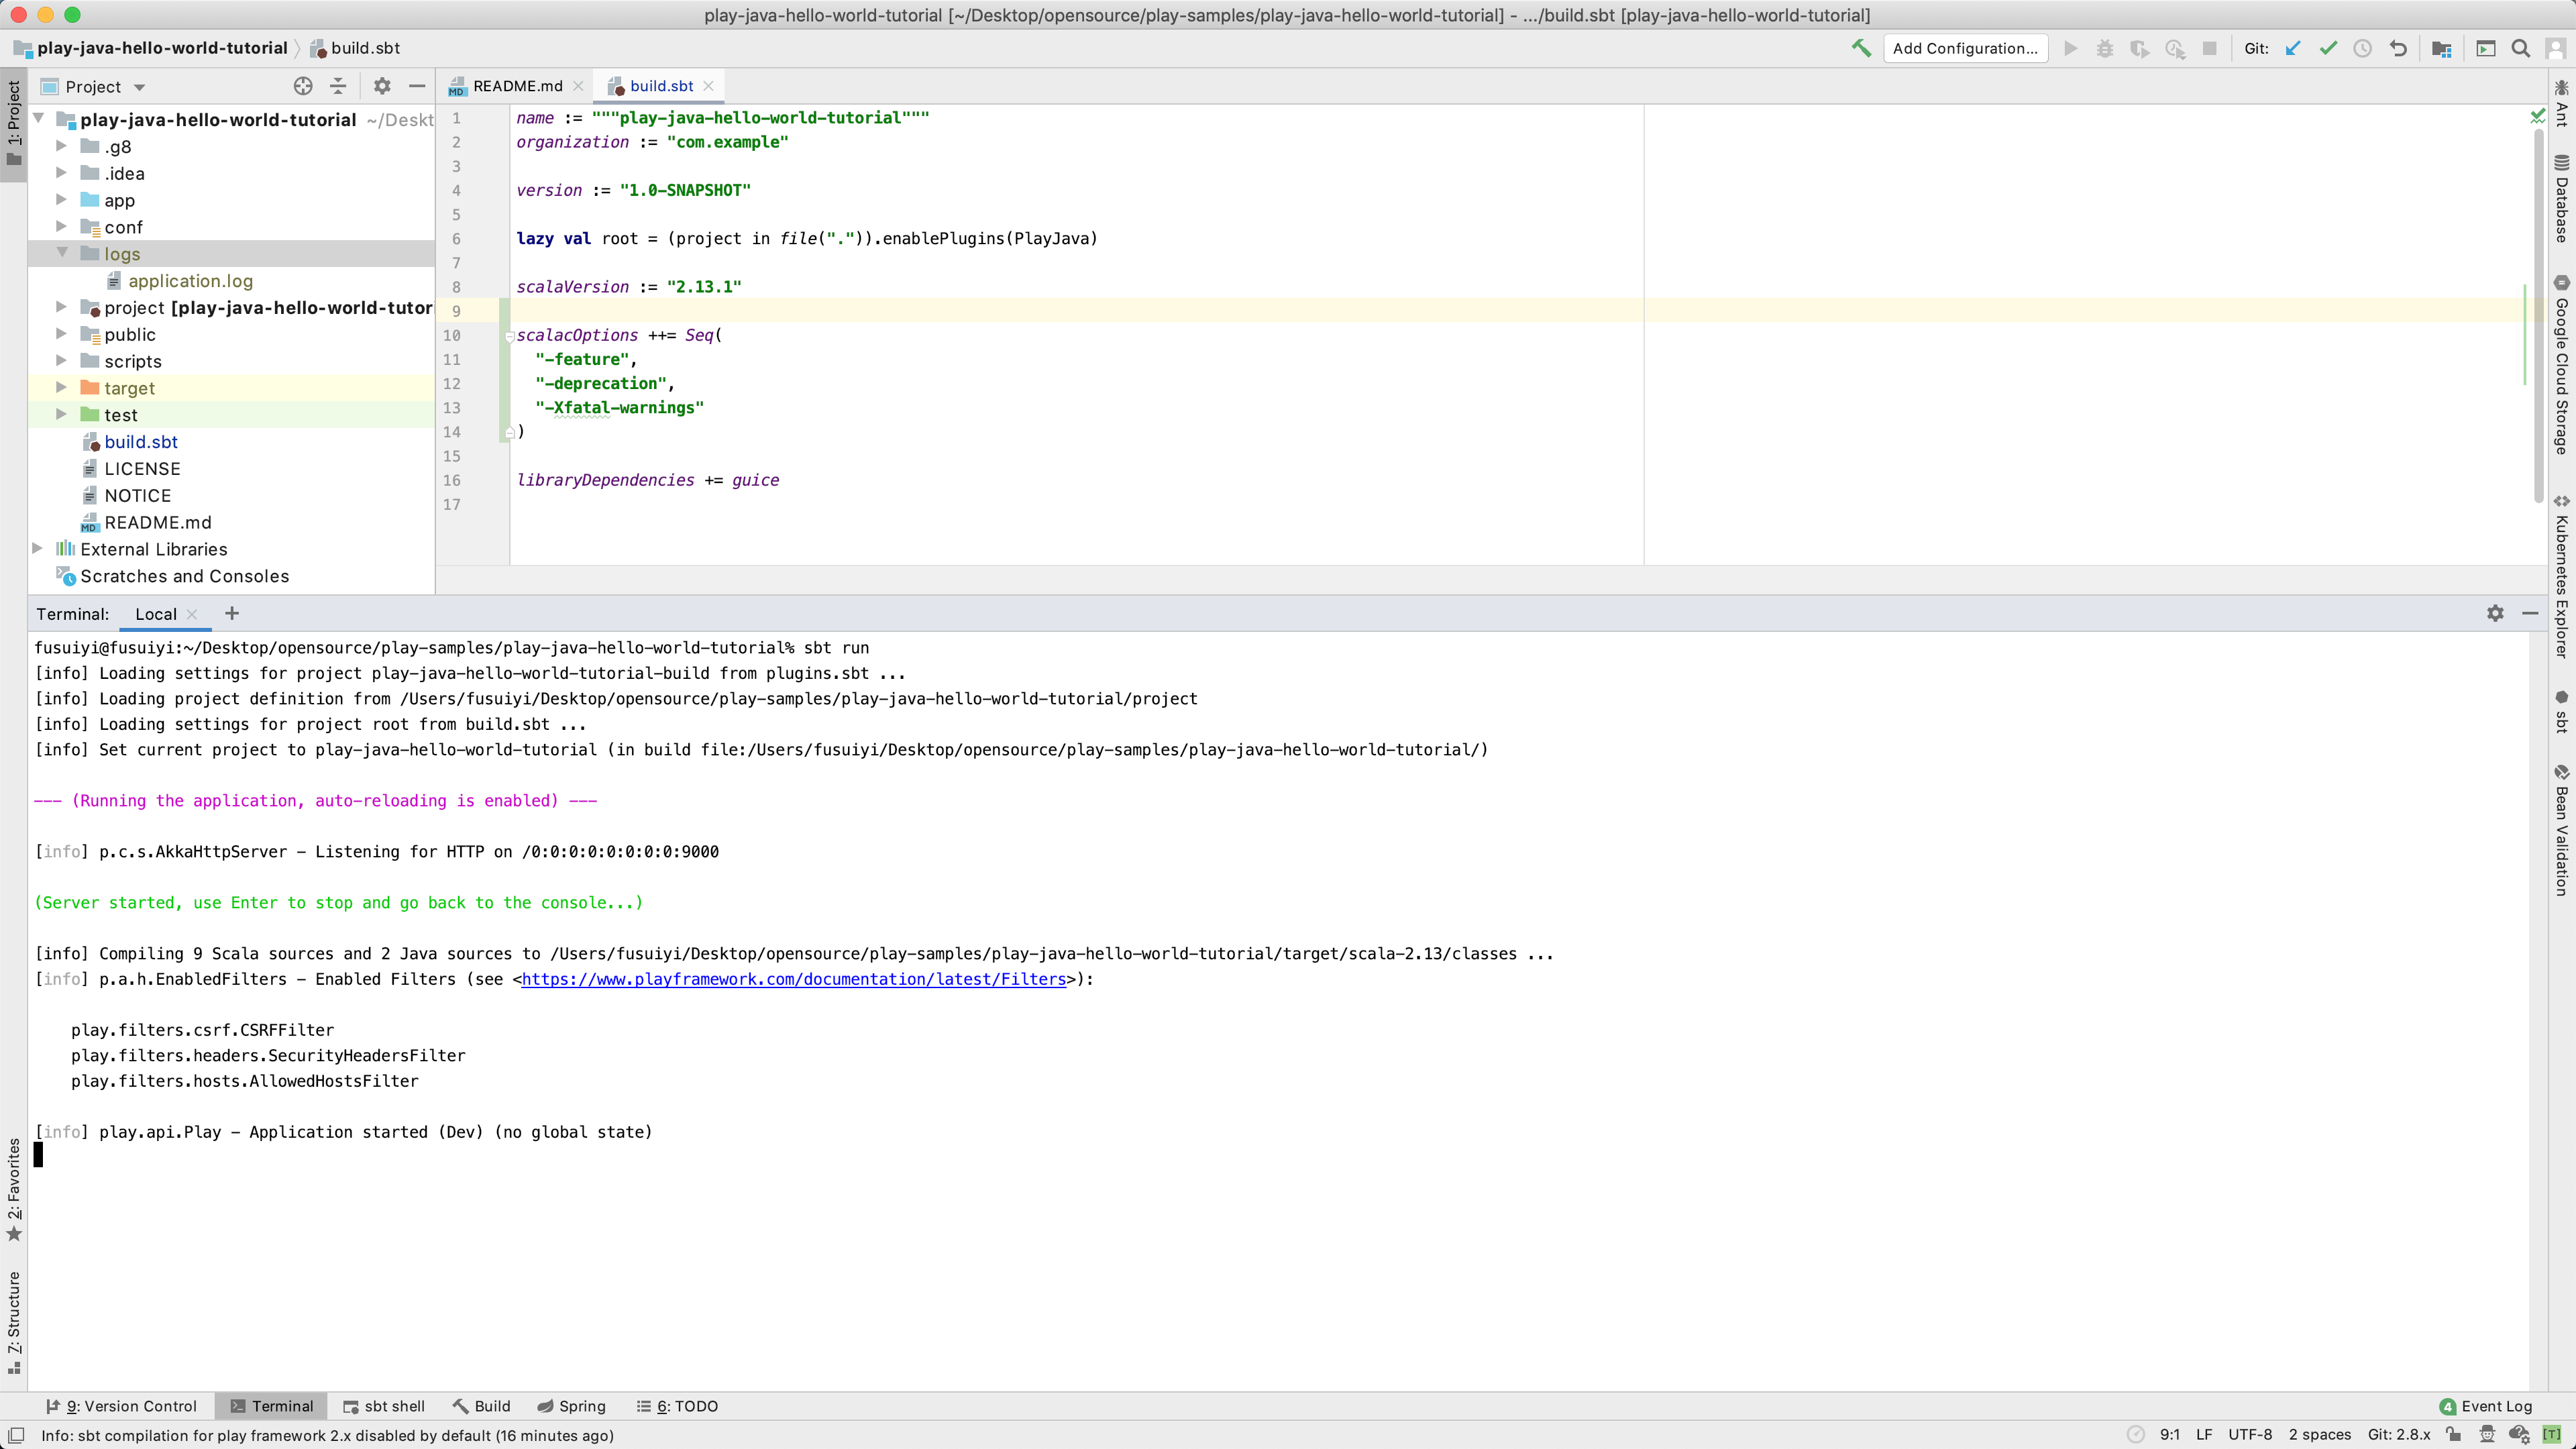The width and height of the screenshot is (2576, 1449).
Task: Switch to the README.md editor tab
Action: click(x=515, y=86)
